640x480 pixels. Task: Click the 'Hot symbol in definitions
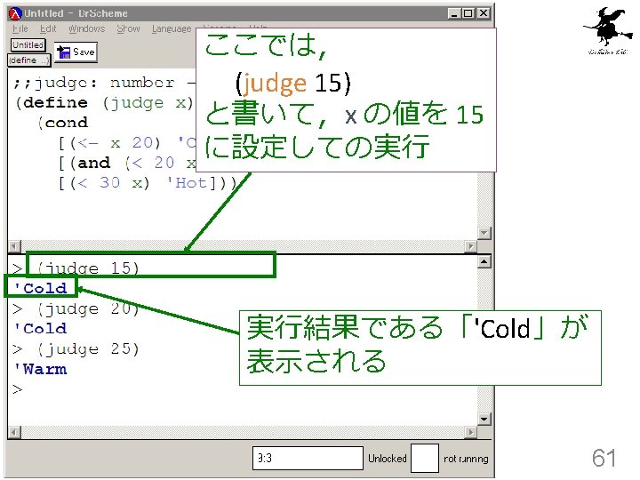point(188,182)
